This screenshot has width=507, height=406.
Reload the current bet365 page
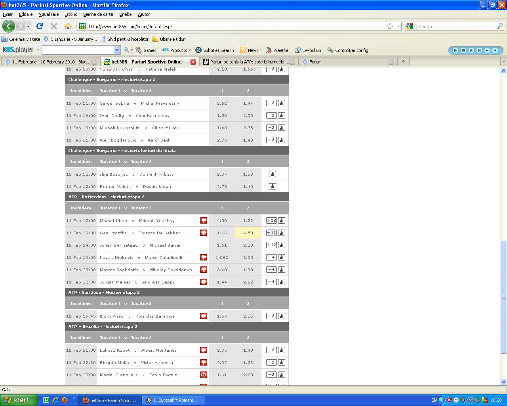coord(40,27)
